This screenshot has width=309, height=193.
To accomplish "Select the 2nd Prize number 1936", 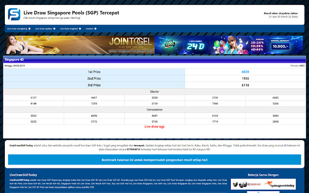I will coord(245,78).
